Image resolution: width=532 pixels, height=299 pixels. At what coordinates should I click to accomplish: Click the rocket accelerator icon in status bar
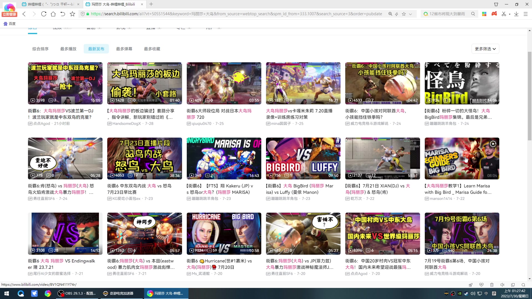coord(470,285)
